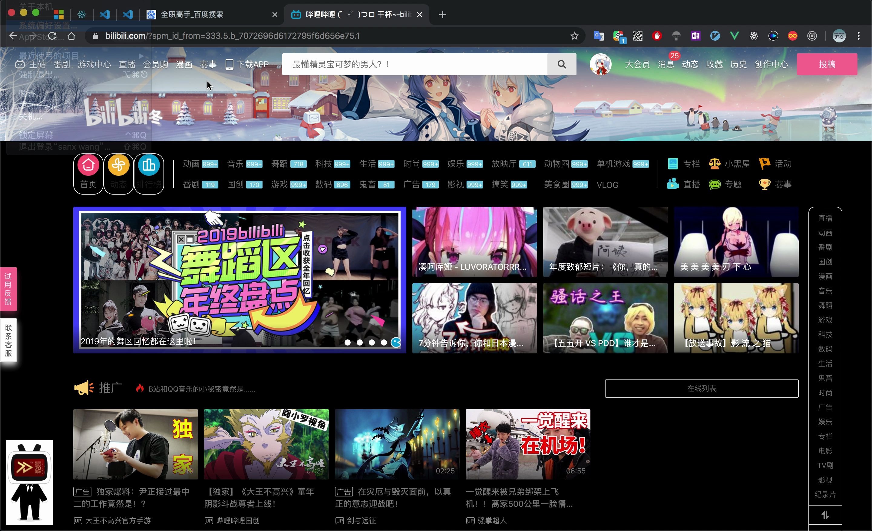Click the Vue devtools extension icon
872x531 pixels.
point(735,36)
